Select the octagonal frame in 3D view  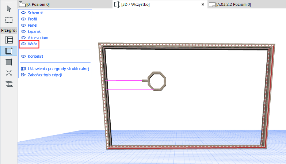[157, 81]
